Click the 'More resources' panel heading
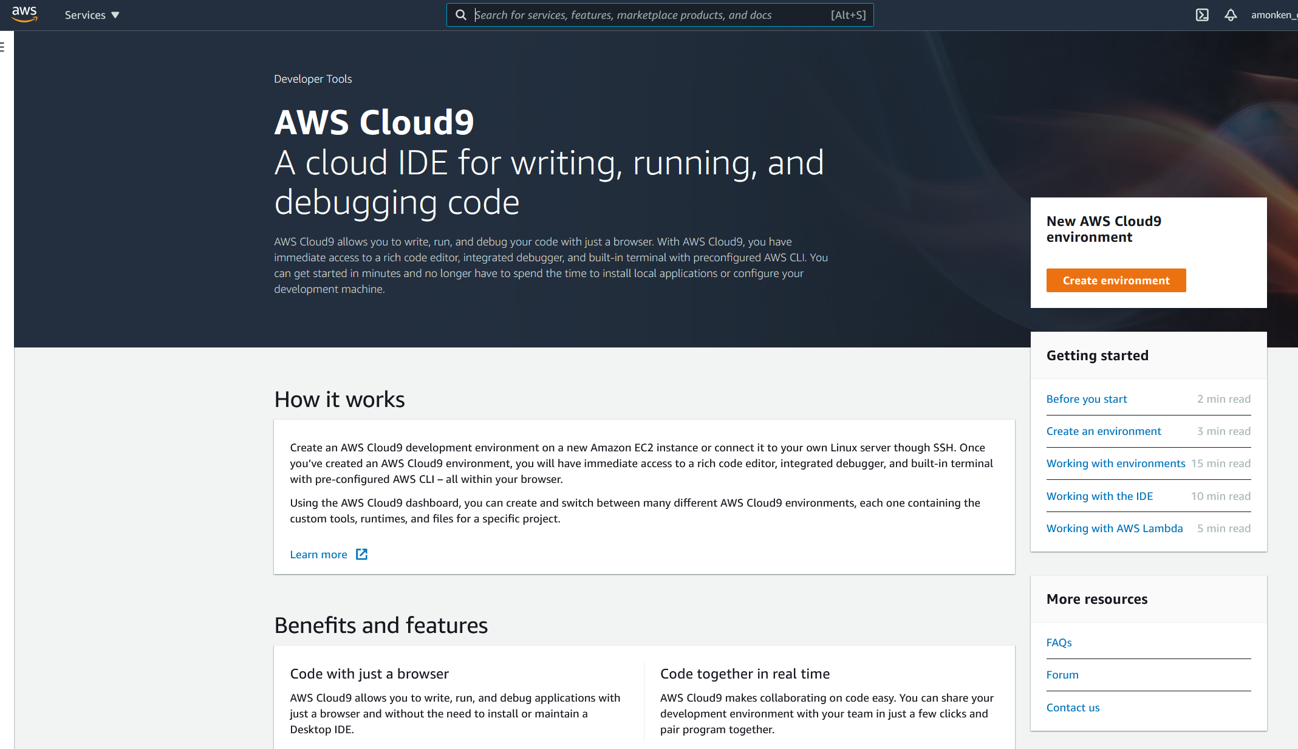The height and width of the screenshot is (749, 1298). (x=1096, y=599)
